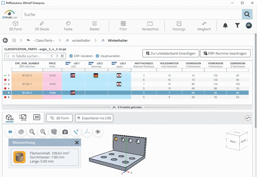Click the catalog root breadcrumb icon
Screen dimensions: 257x177
pyautogui.click(x=14, y=40)
